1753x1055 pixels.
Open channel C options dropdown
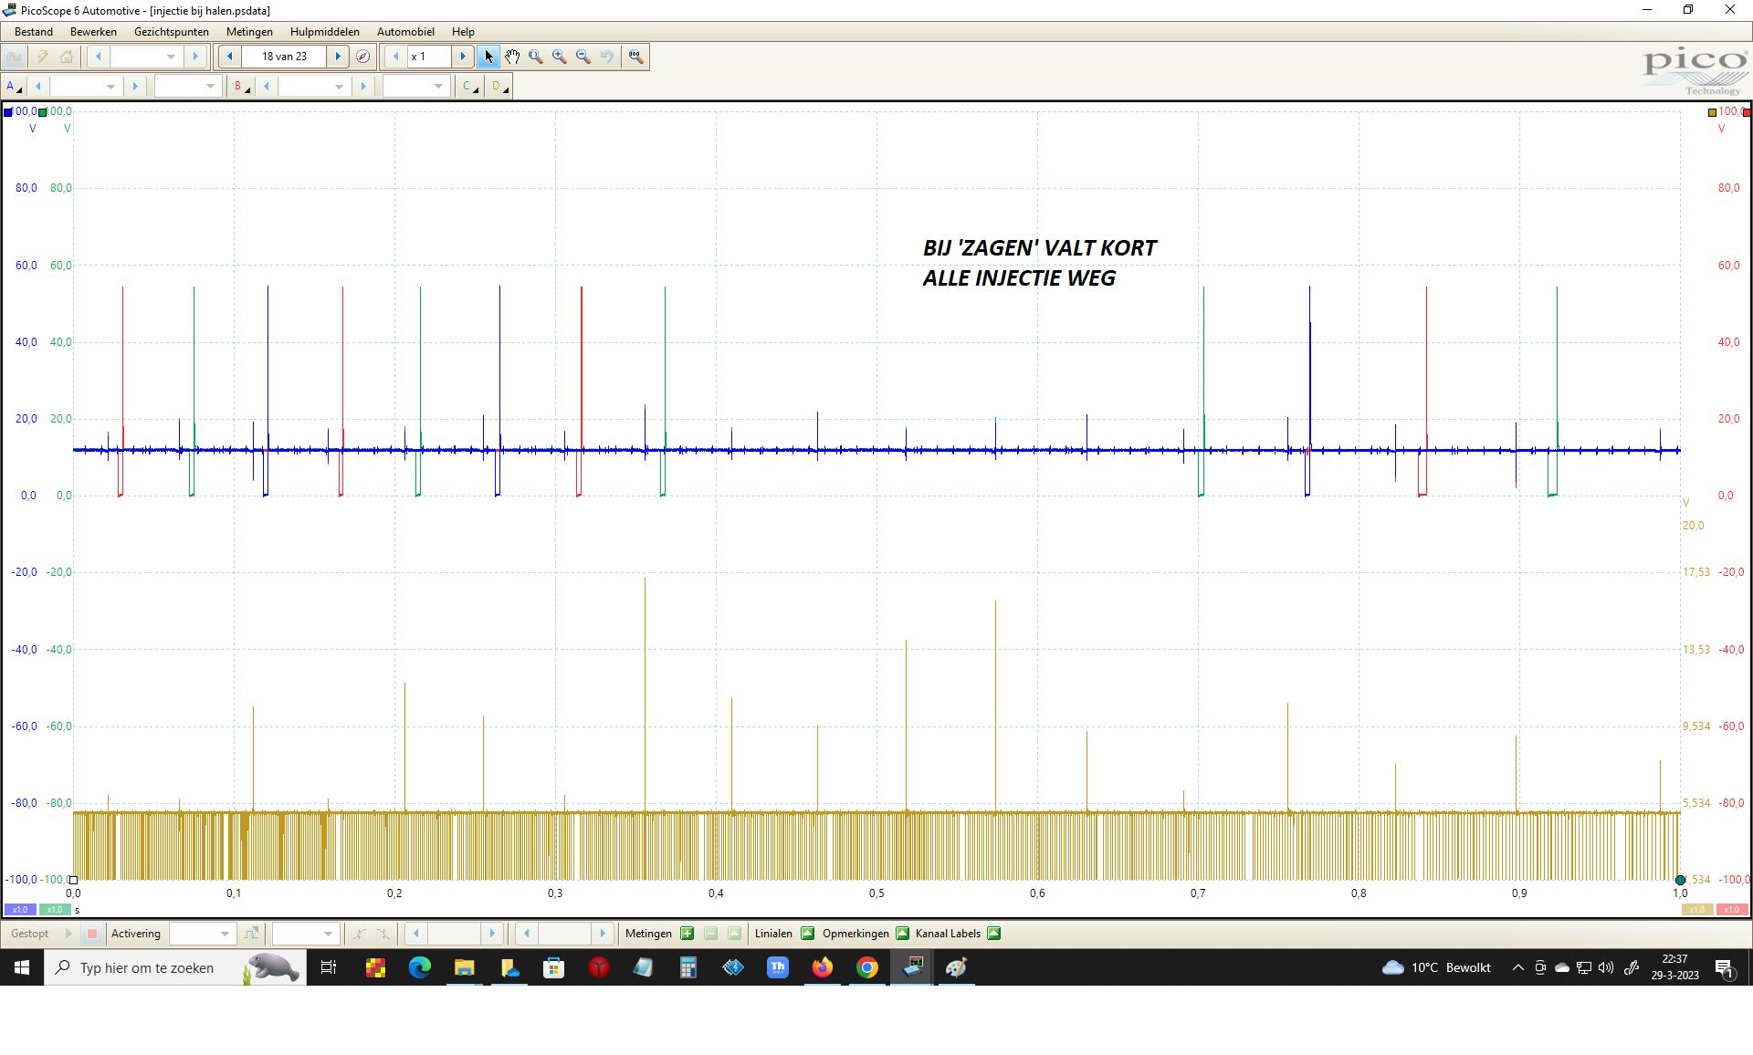[x=470, y=87]
